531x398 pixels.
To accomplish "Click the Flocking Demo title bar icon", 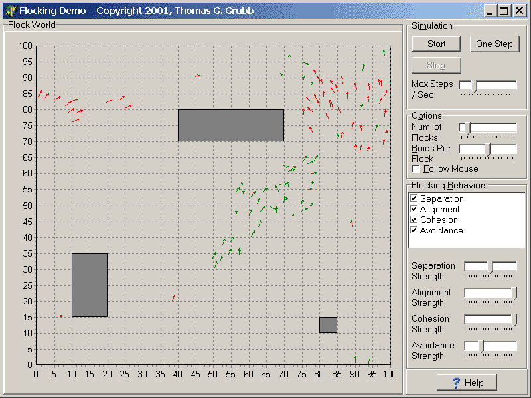I will pyautogui.click(x=11, y=11).
